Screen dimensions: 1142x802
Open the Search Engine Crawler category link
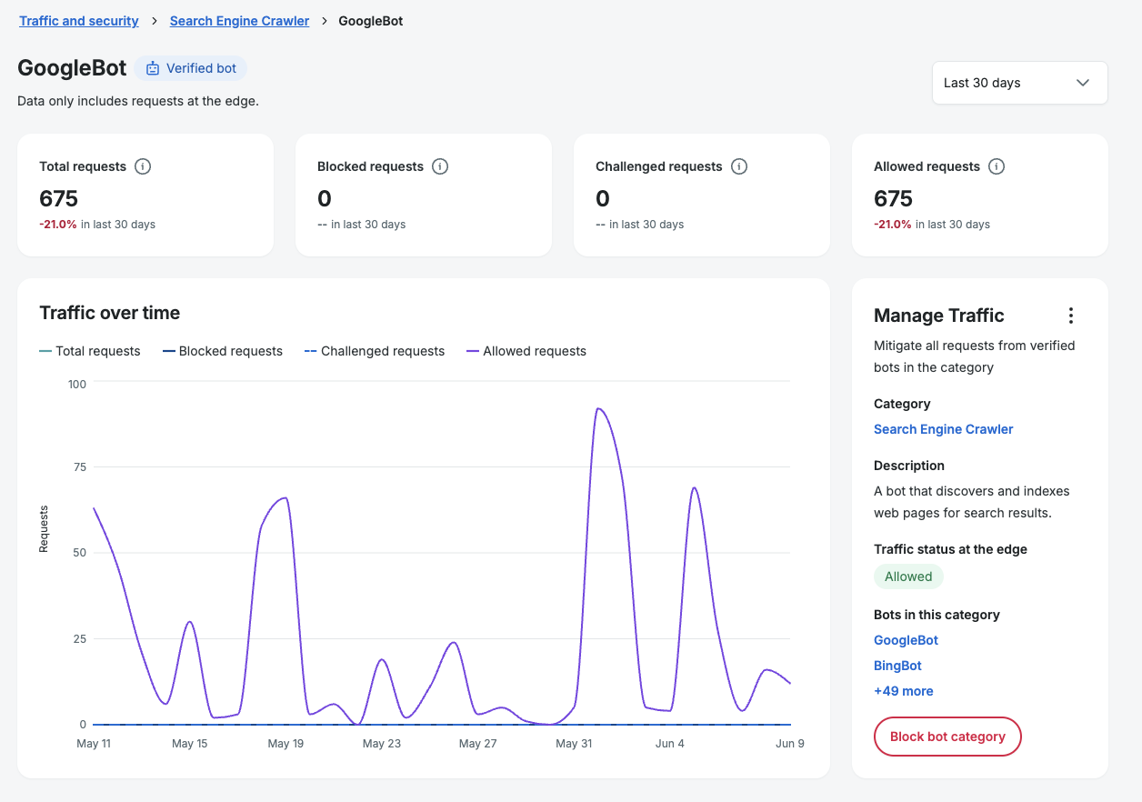pos(944,429)
